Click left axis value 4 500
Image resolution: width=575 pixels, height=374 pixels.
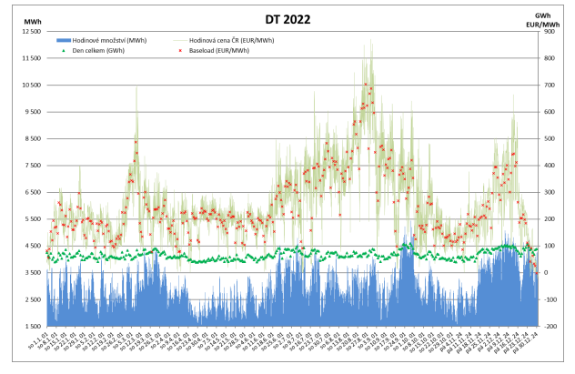(33, 246)
